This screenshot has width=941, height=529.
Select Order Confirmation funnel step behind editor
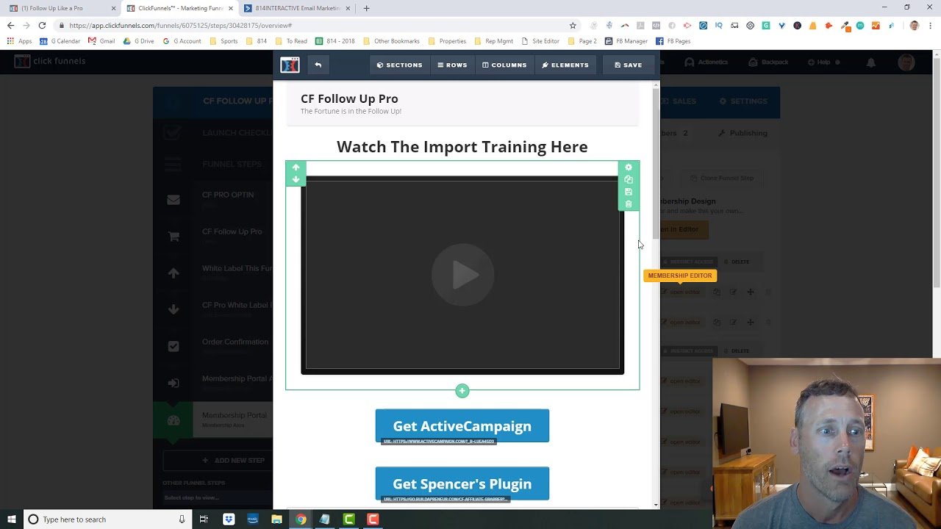235,342
